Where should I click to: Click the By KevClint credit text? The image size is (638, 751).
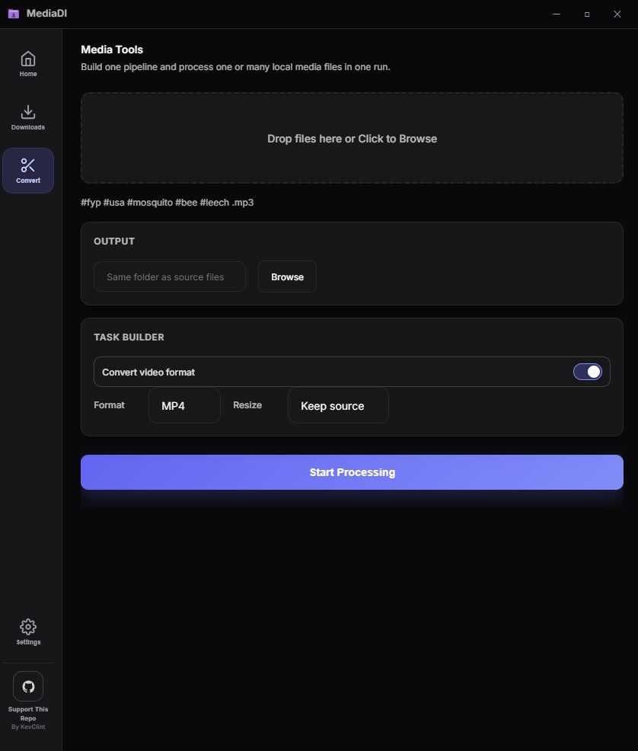click(28, 727)
